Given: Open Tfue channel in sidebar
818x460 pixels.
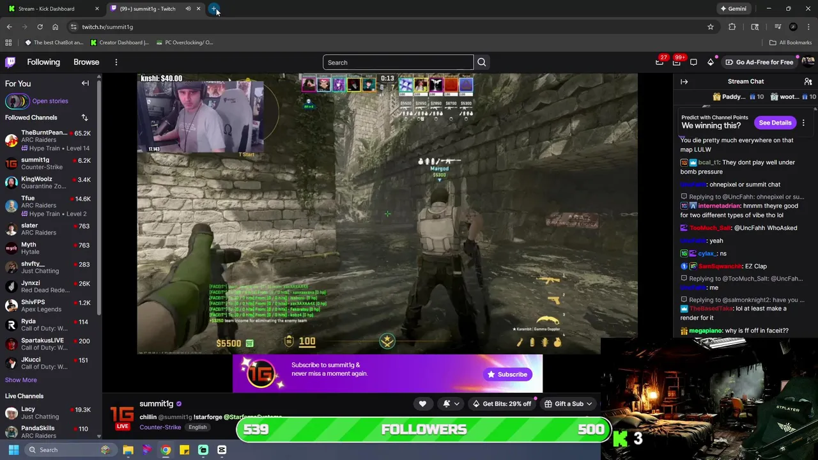Looking at the screenshot, I should 49,206.
